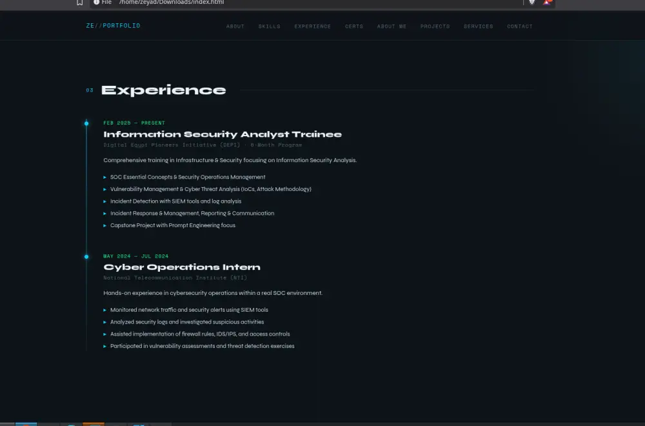Click the Information Security Analyst Trainee title
645x426 pixels.
[223, 134]
